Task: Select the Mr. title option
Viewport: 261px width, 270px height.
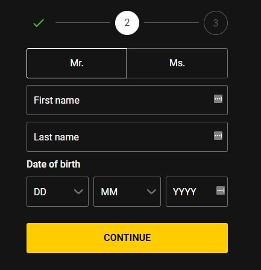Action: [x=77, y=63]
